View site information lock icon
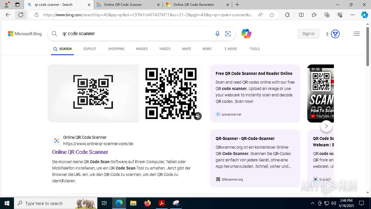This screenshot has width=371, height=209. [x=37, y=15]
